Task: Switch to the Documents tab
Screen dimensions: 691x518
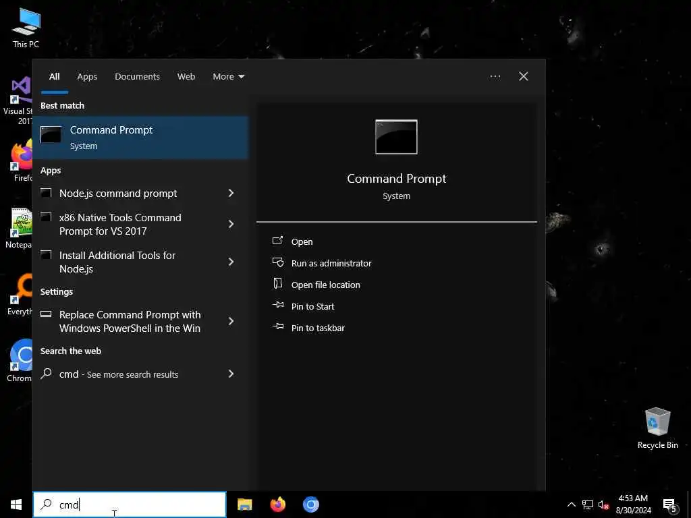Action: coord(137,77)
